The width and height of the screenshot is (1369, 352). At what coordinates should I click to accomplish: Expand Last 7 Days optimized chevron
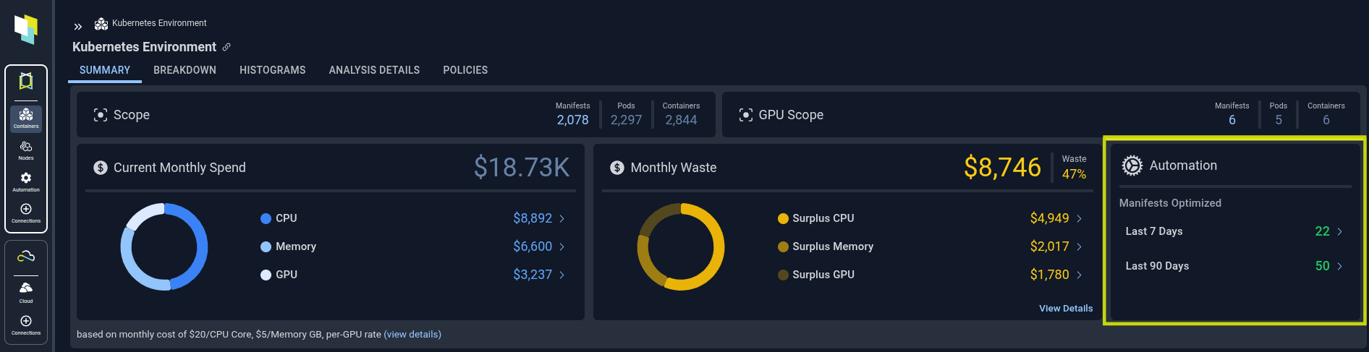(x=1340, y=231)
